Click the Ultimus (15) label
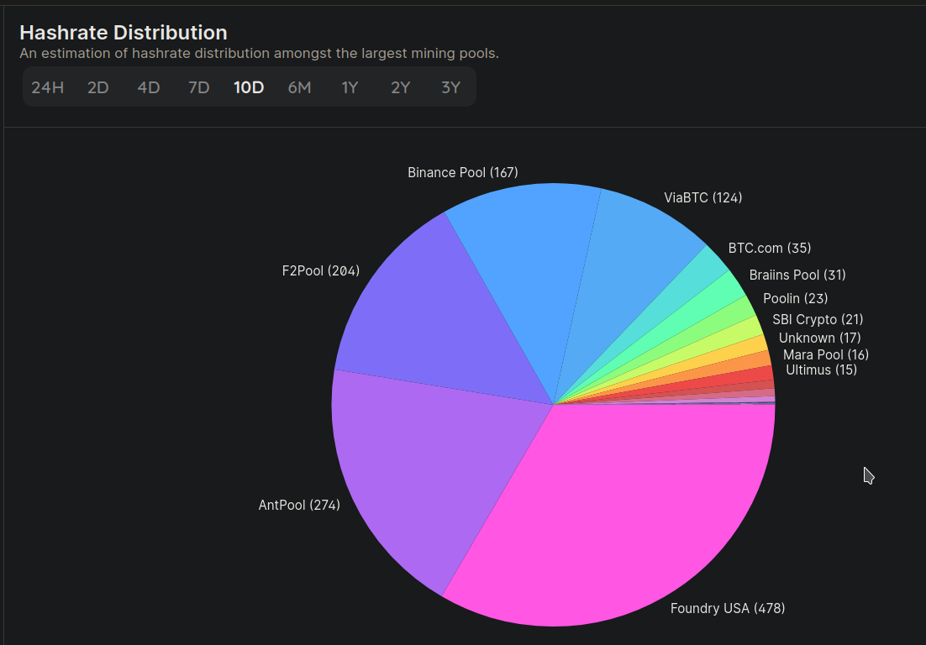 [x=822, y=370]
